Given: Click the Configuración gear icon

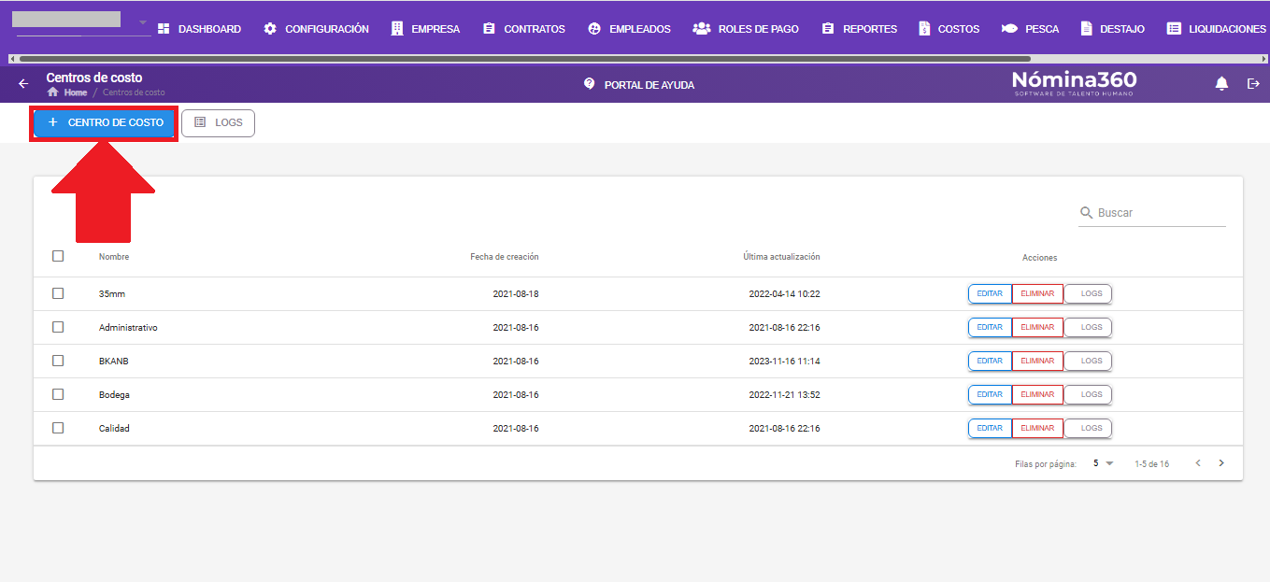Looking at the screenshot, I should 270,29.
